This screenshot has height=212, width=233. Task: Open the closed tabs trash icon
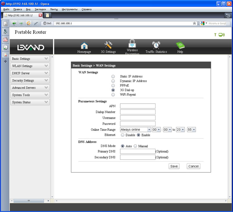coord(228,15)
